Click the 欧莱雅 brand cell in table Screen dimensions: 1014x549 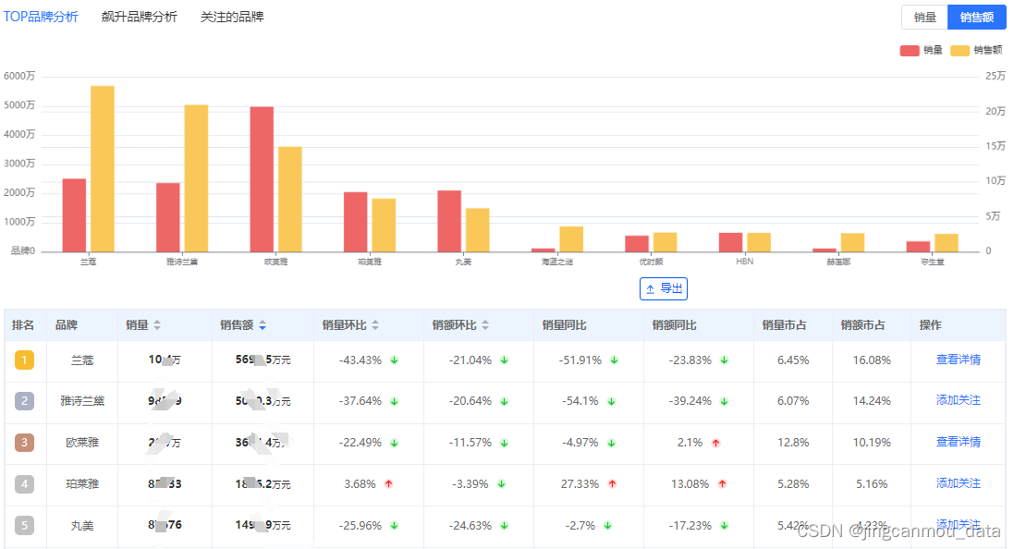click(82, 443)
